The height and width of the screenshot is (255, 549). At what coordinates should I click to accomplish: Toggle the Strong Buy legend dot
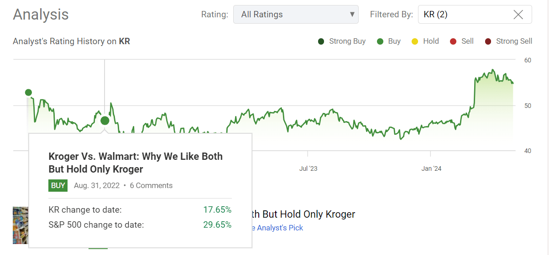321,41
